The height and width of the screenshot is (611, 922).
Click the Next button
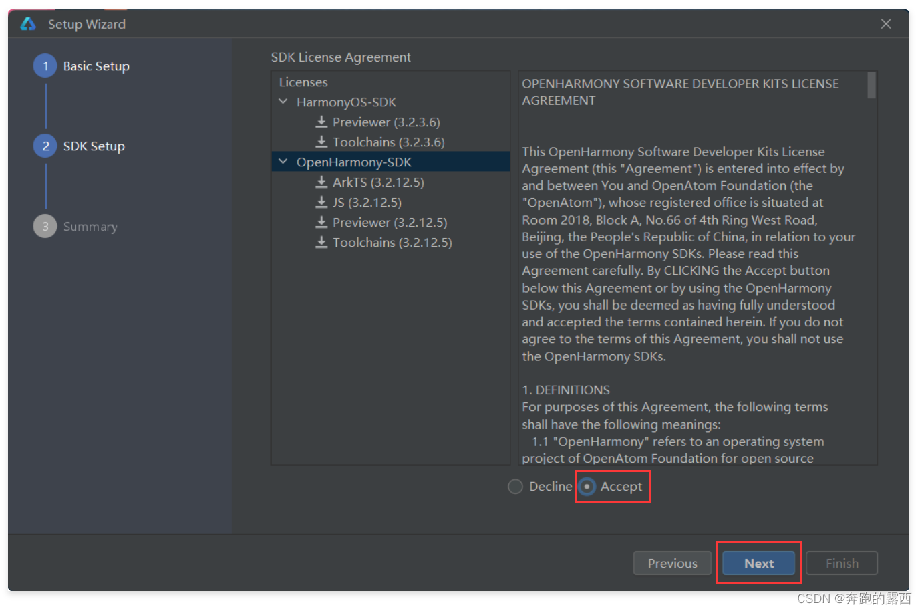[759, 563]
